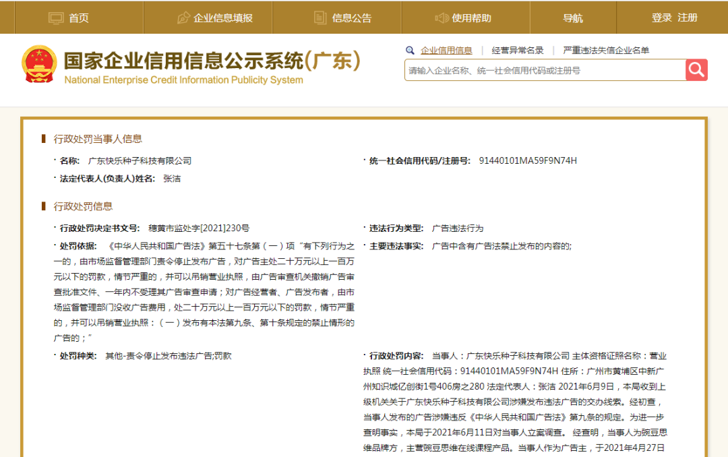
Task: Click the speaker icon beside 使用帮助
Action: pyautogui.click(x=441, y=18)
